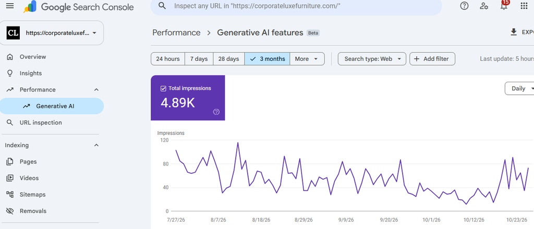
Task: Click the CL property logo
Action: pyautogui.click(x=13, y=33)
